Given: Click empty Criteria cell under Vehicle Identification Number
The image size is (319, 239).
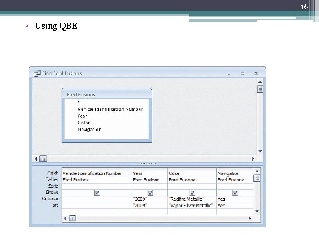Looking at the screenshot, I should point(97,199).
